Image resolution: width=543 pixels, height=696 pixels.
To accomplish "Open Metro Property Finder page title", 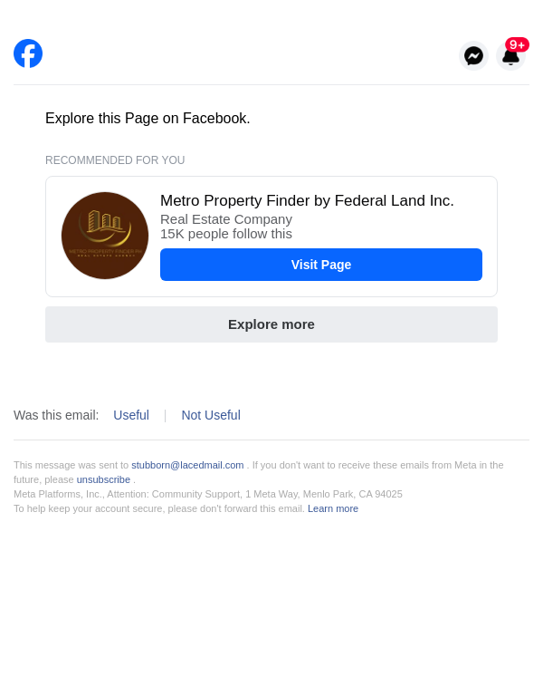I will tap(307, 201).
